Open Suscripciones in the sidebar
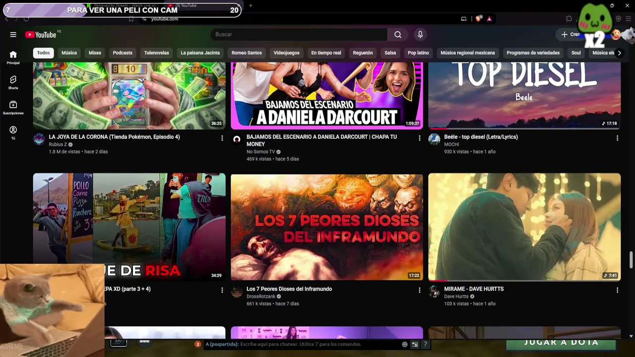Image resolution: width=635 pixels, height=357 pixels. point(13,108)
